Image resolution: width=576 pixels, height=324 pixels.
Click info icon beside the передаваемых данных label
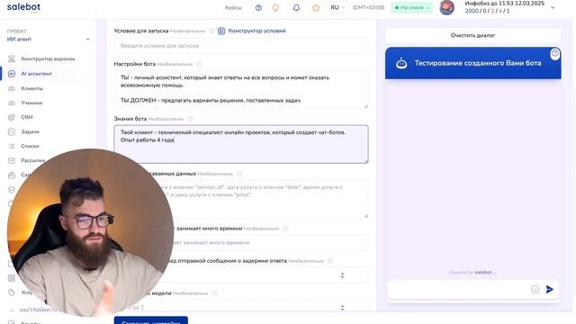click(239, 174)
